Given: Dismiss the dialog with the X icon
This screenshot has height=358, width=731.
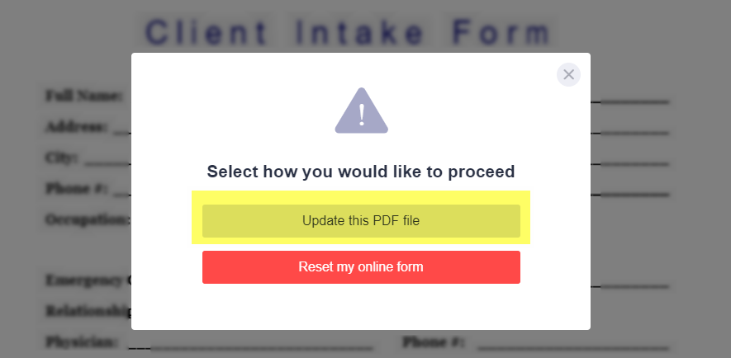Looking at the screenshot, I should pos(568,74).
